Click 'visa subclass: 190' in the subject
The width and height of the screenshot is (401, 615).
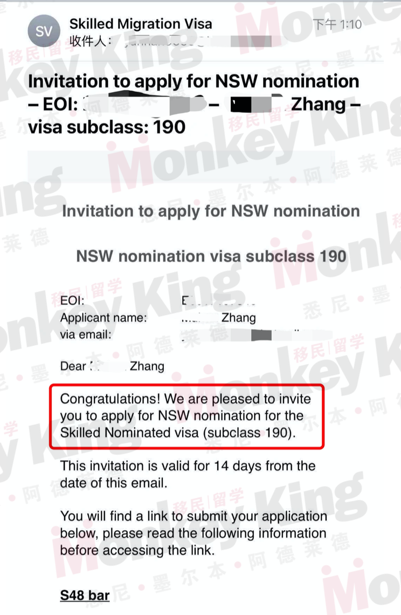point(107,127)
